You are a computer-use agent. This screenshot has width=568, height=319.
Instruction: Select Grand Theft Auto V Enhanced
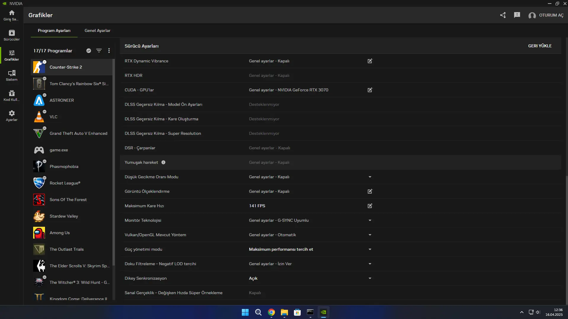point(71,133)
